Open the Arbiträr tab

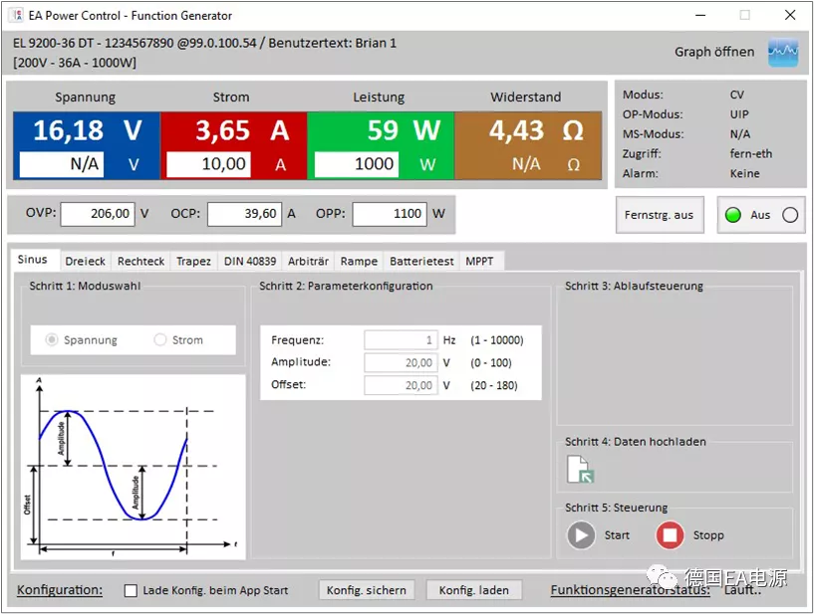click(309, 261)
